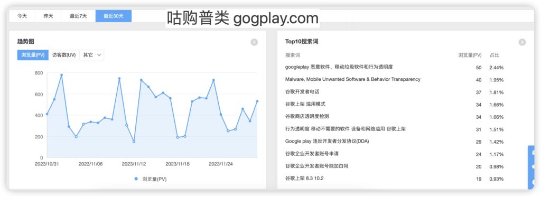Open search term Malware, Mobile Unwanted Software
The image size is (541, 197).
tap(353, 79)
